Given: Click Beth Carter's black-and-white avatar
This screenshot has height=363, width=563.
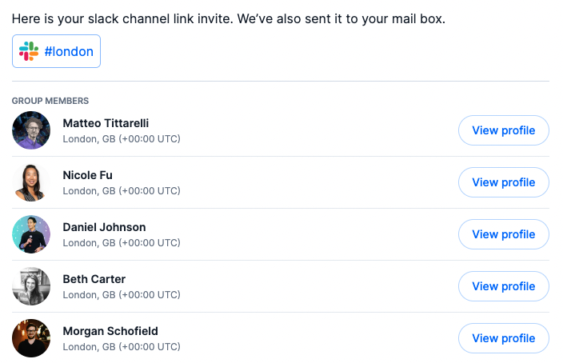Looking at the screenshot, I should [x=31, y=286].
